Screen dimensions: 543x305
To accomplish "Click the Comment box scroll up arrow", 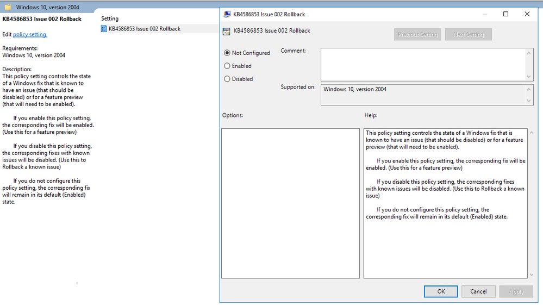I will tap(529, 53).
